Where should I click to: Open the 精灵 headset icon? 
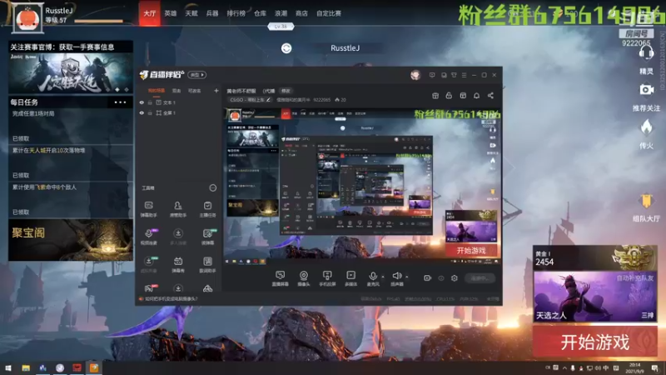tap(646, 53)
